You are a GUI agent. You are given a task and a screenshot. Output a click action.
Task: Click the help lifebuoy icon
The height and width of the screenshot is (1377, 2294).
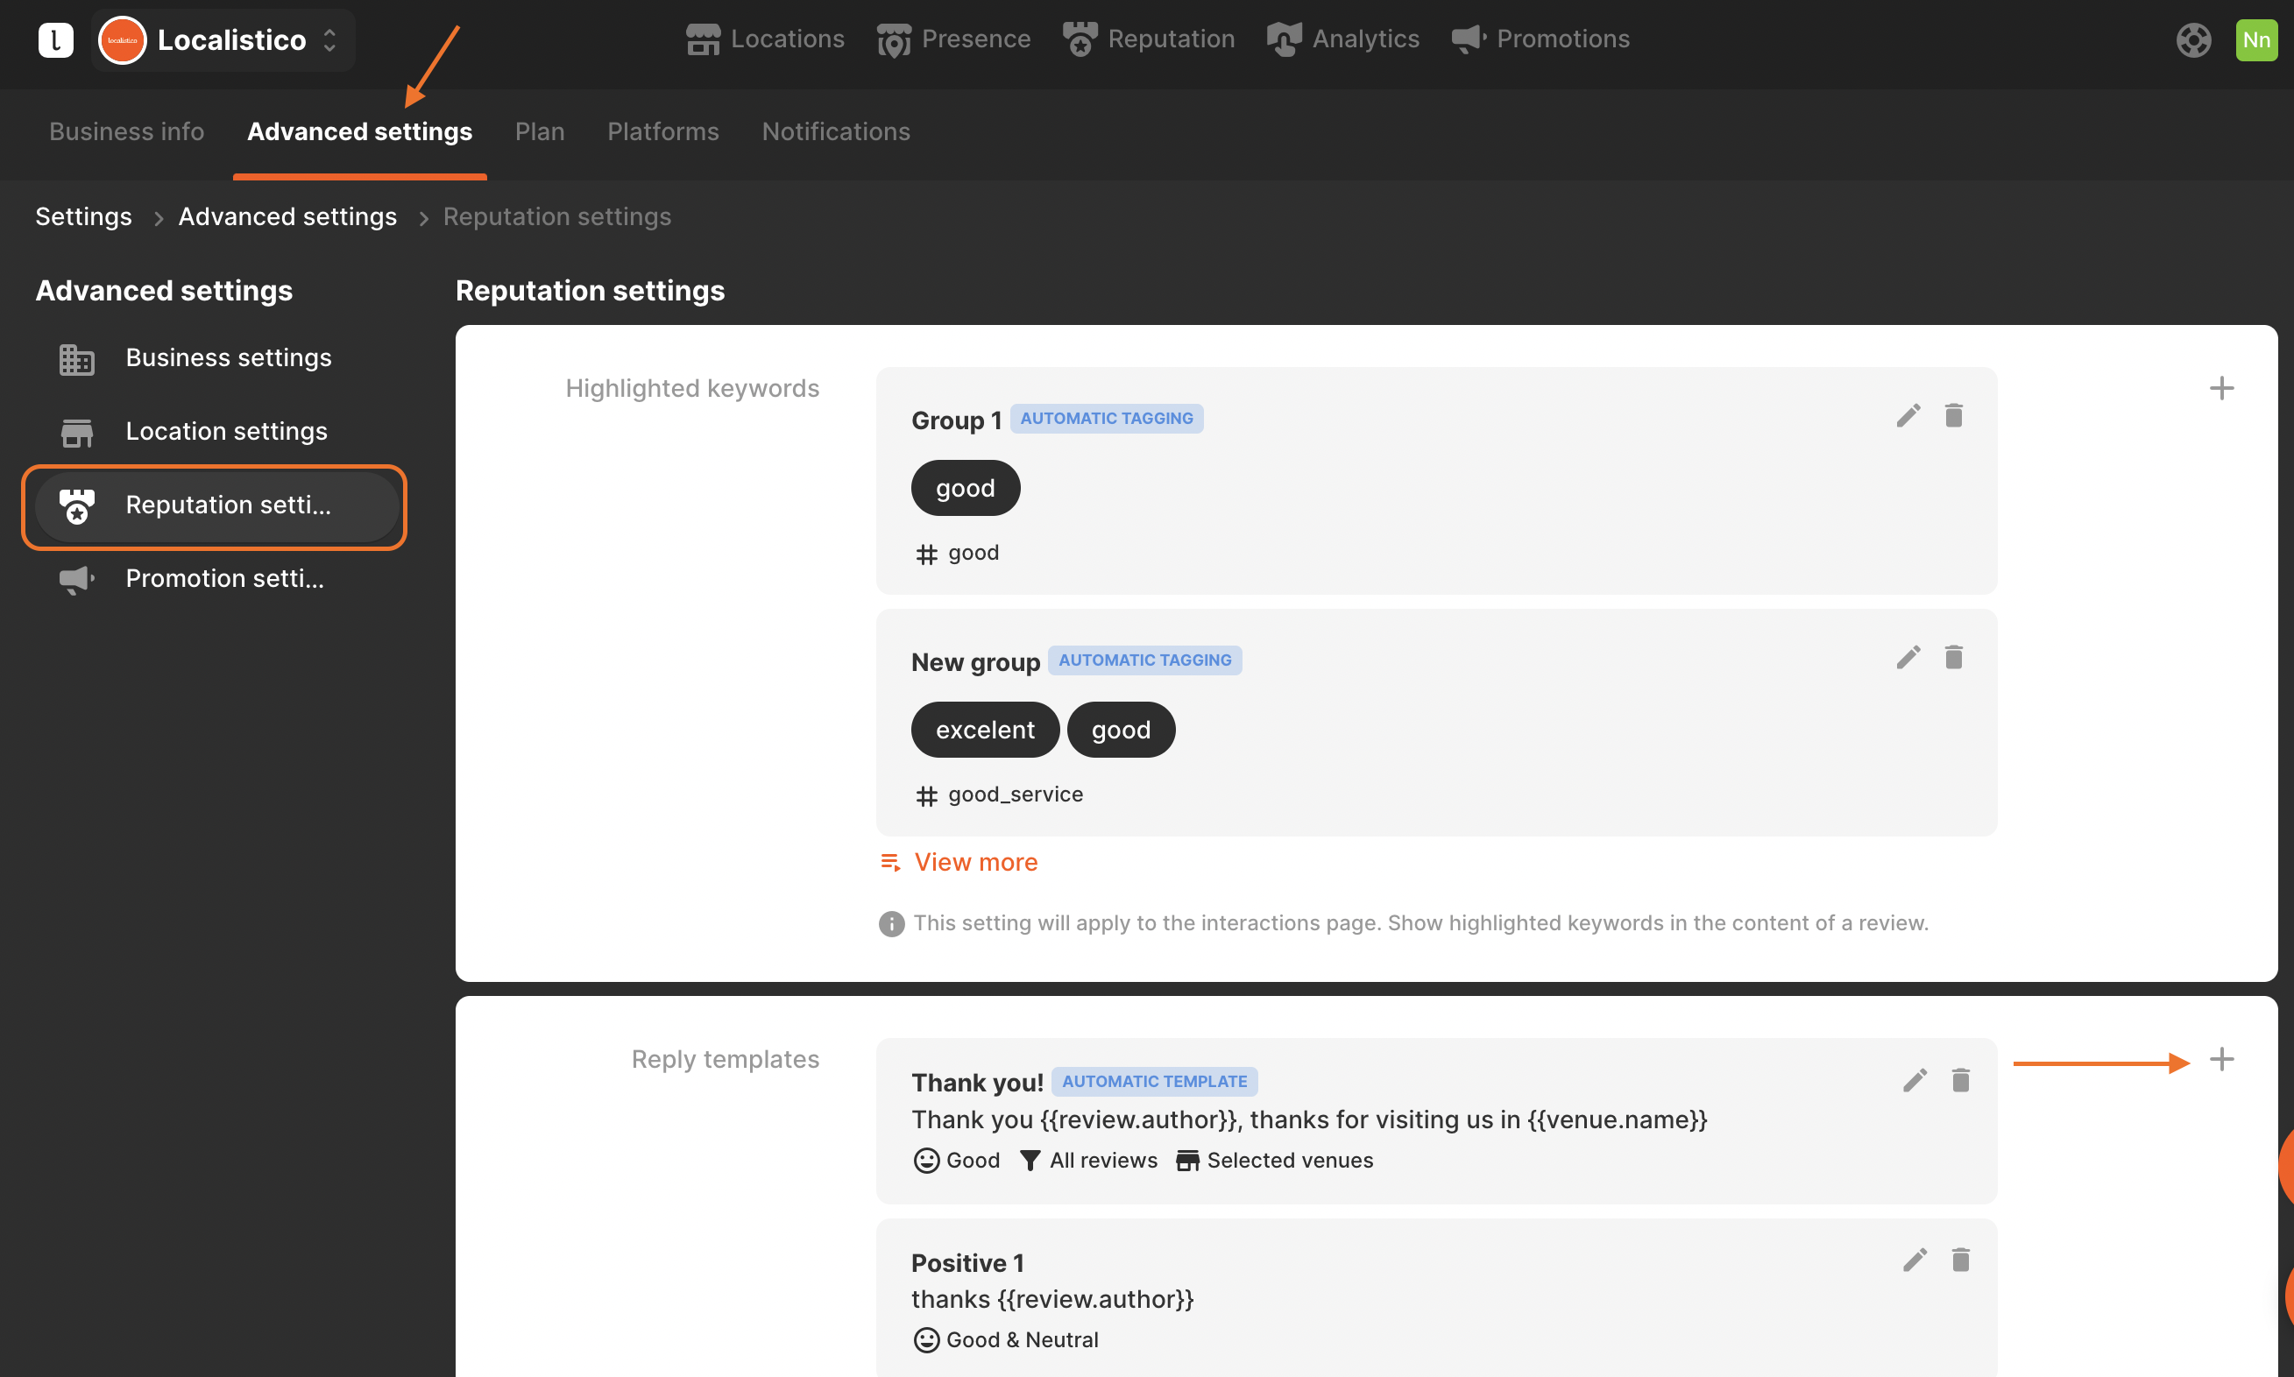pyautogui.click(x=2194, y=40)
